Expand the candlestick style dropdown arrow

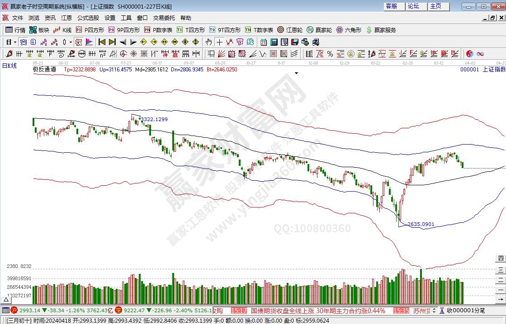point(70,42)
